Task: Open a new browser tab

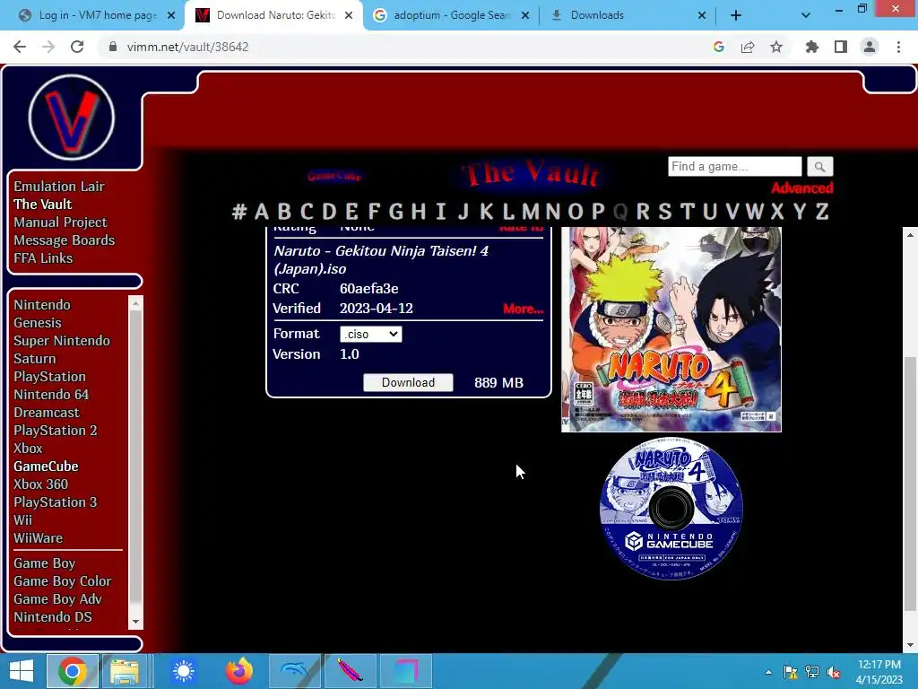Action: (736, 15)
